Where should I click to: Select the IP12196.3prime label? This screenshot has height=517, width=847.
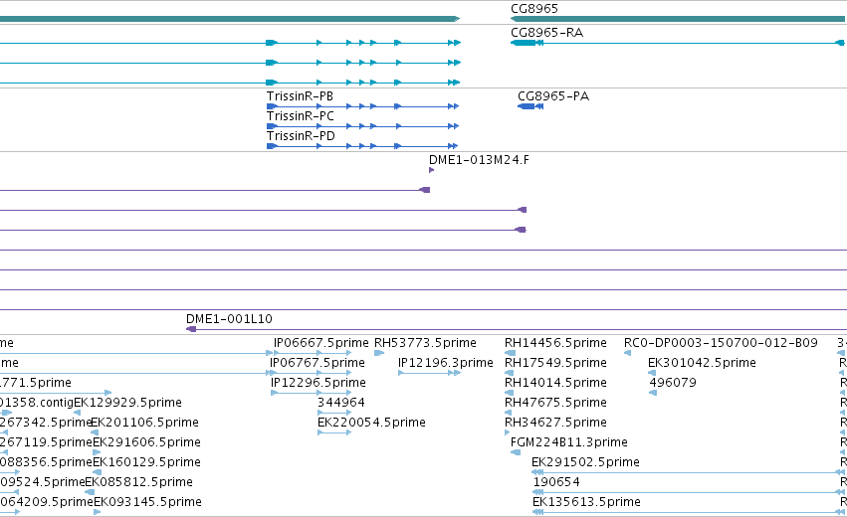coord(446,363)
